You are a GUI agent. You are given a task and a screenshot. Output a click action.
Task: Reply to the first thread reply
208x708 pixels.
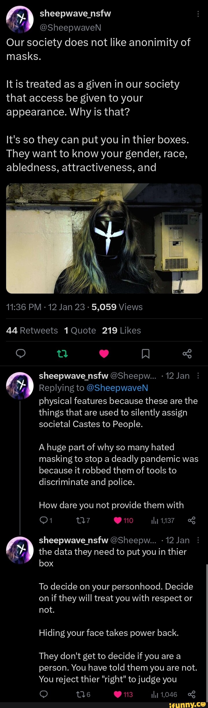coord(43,520)
